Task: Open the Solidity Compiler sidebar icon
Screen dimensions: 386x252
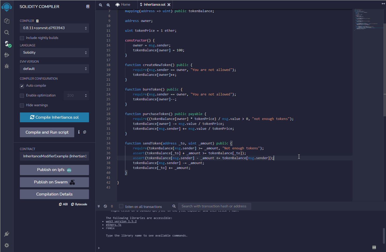Action: pos(7,44)
